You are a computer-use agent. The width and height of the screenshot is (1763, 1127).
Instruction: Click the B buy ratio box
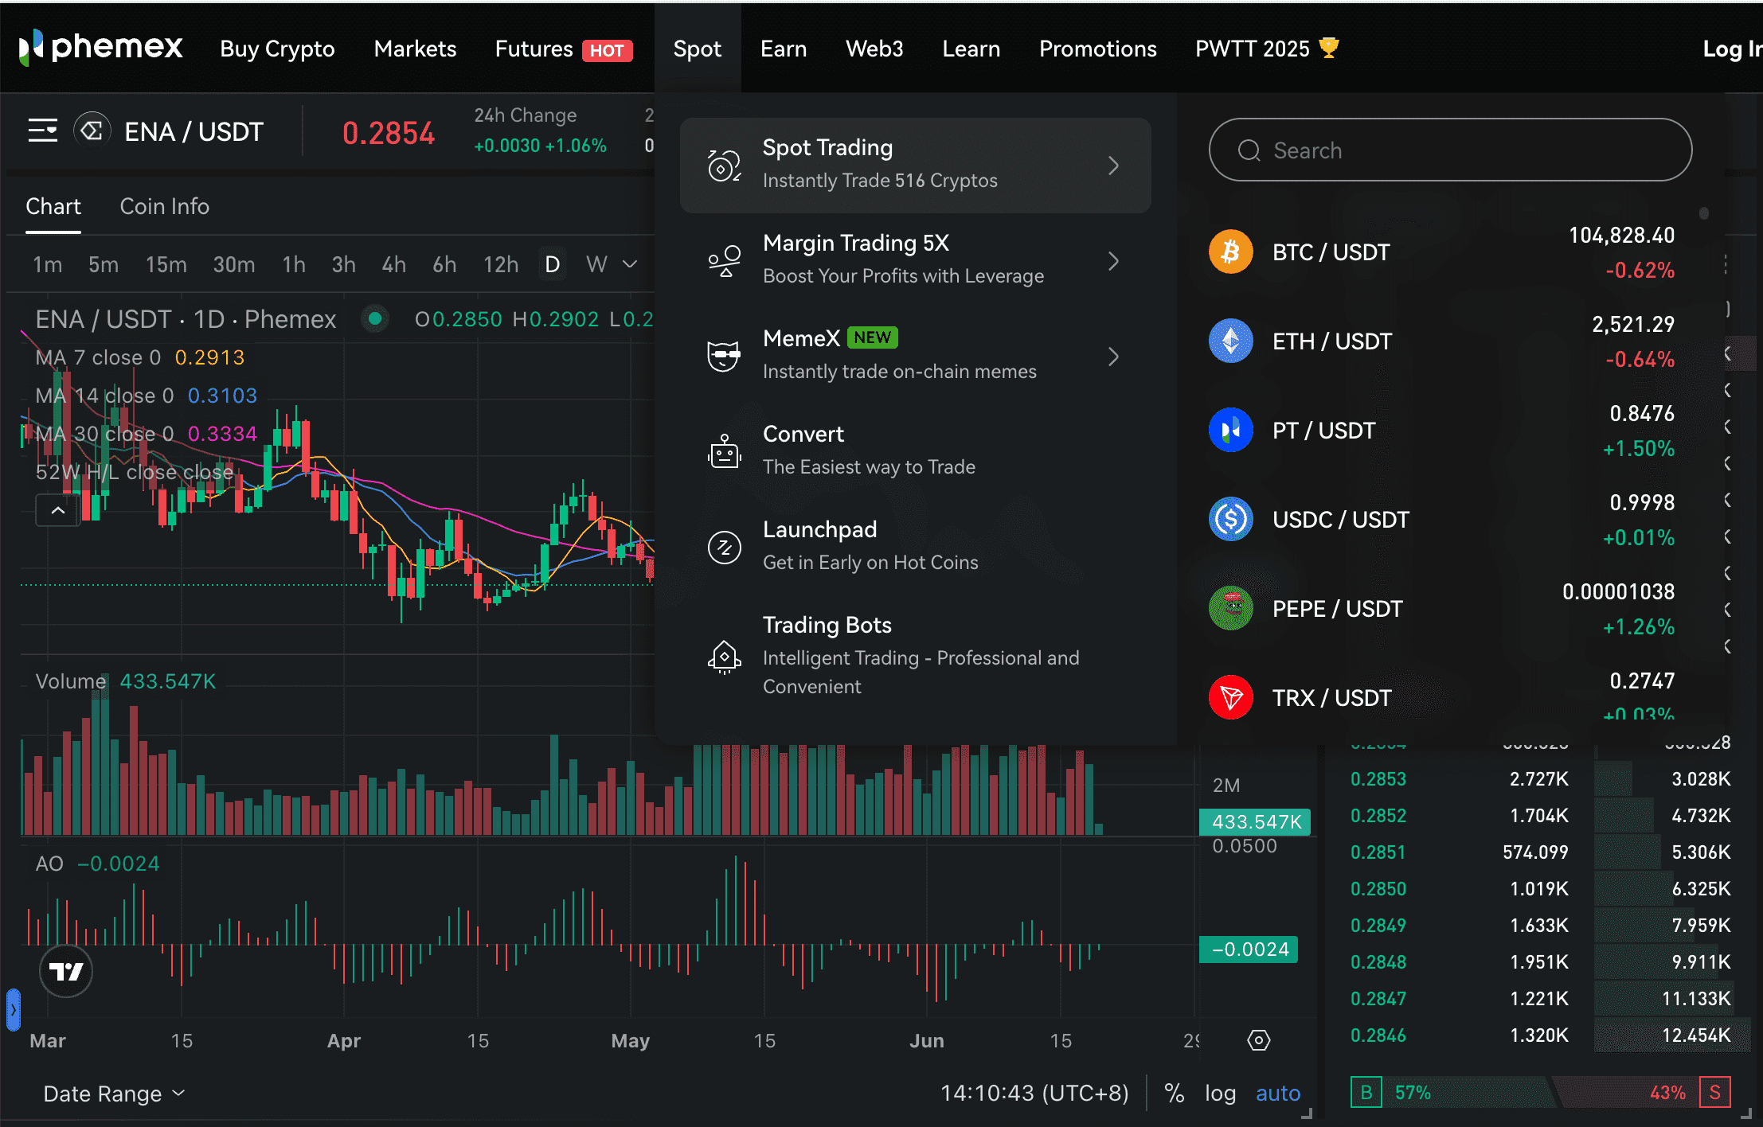[1366, 1092]
